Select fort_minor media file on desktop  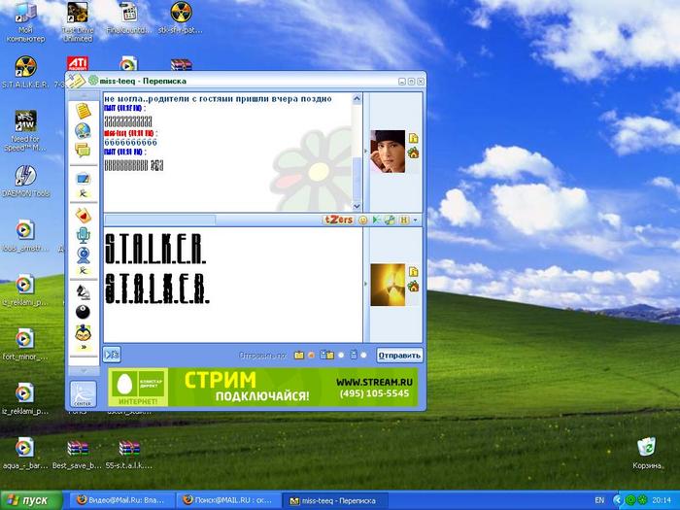(x=25, y=345)
